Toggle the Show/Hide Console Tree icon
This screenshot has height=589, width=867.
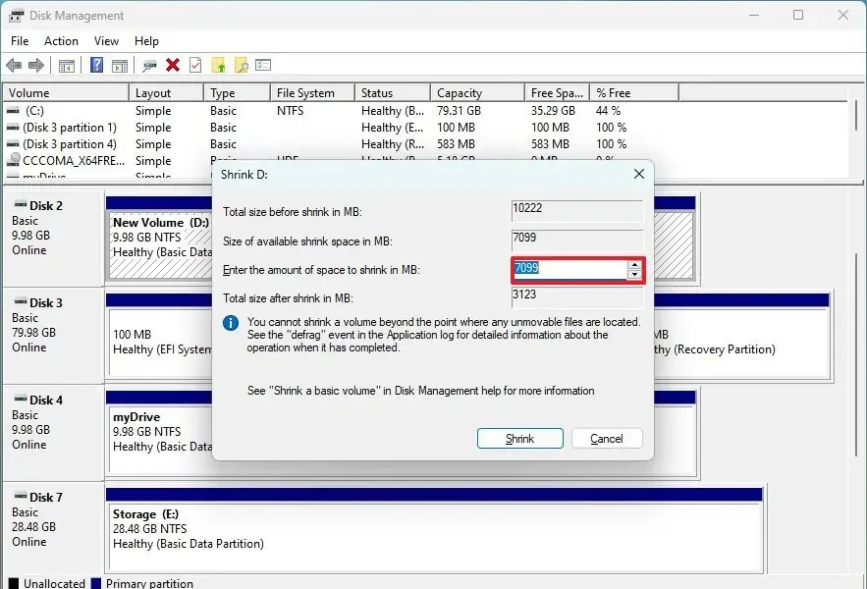click(x=67, y=66)
